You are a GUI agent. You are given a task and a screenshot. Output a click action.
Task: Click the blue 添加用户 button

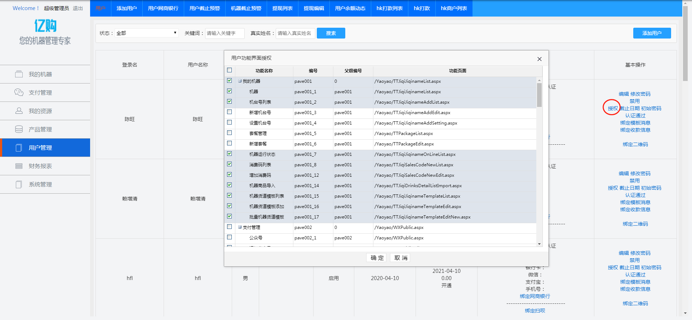point(652,33)
